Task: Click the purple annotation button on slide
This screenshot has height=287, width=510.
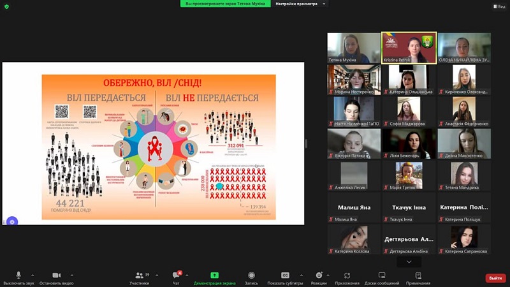Action: [x=12, y=222]
